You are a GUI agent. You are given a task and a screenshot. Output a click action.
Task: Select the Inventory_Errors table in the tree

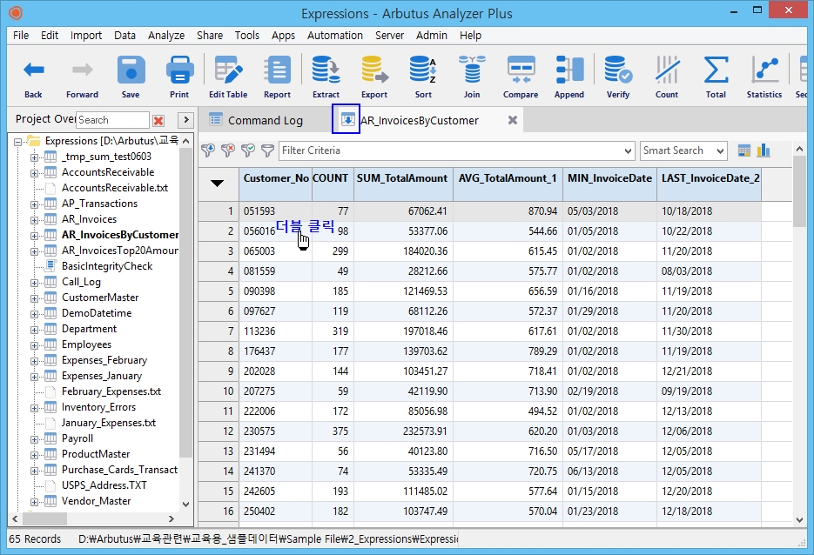pyautogui.click(x=98, y=408)
